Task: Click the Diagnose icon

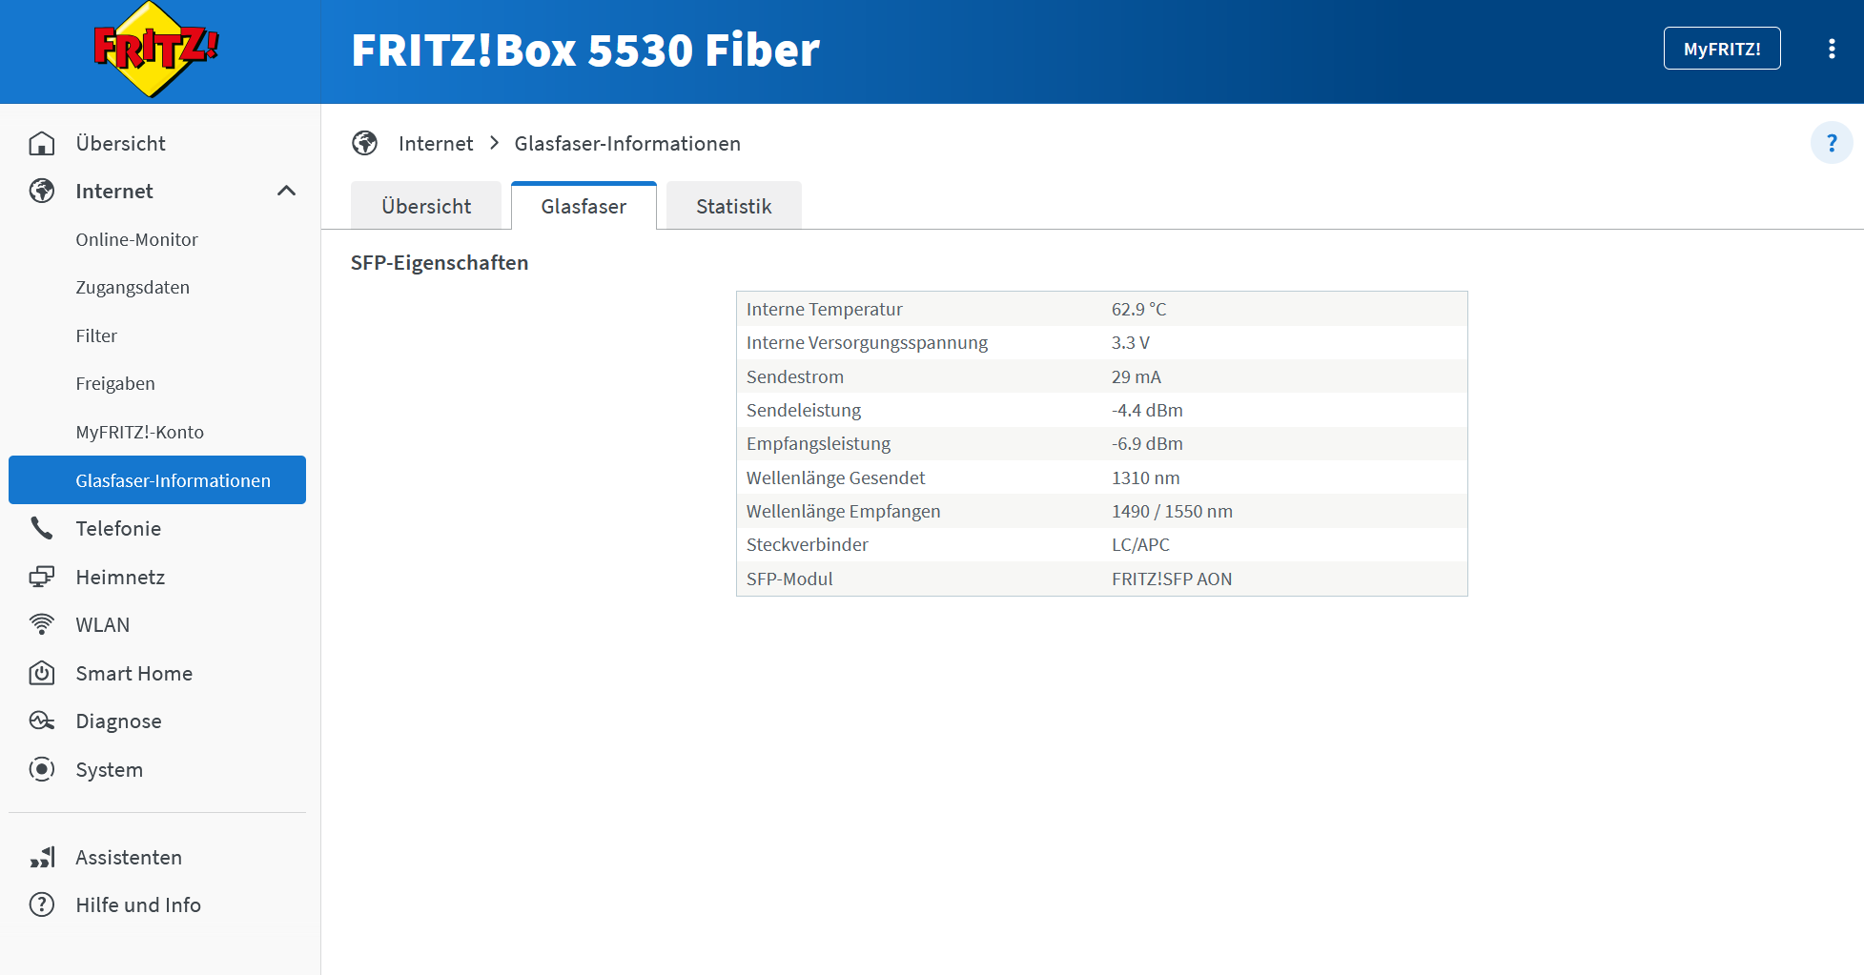Action: click(x=42, y=721)
